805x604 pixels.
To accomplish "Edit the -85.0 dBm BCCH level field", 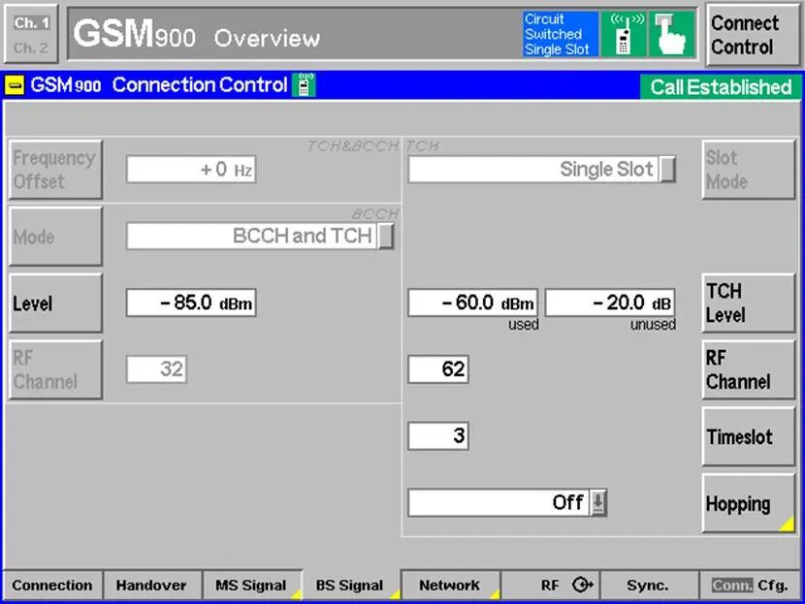I will pyautogui.click(x=191, y=302).
